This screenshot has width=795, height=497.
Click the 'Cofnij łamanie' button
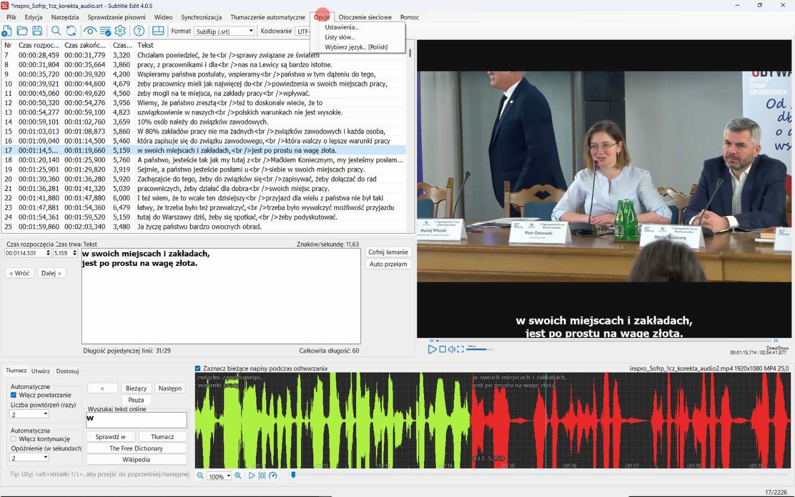pyautogui.click(x=388, y=252)
